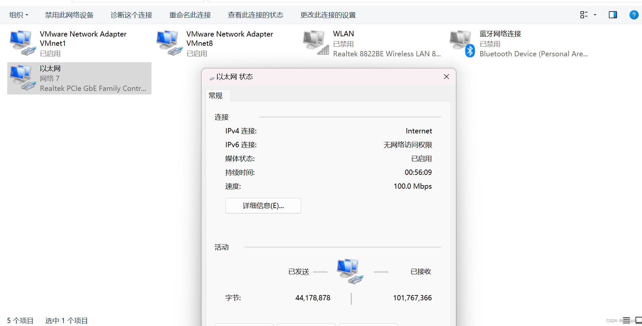The height and width of the screenshot is (326, 642).
Task: Click the 活动 section heading
Action: click(222, 247)
